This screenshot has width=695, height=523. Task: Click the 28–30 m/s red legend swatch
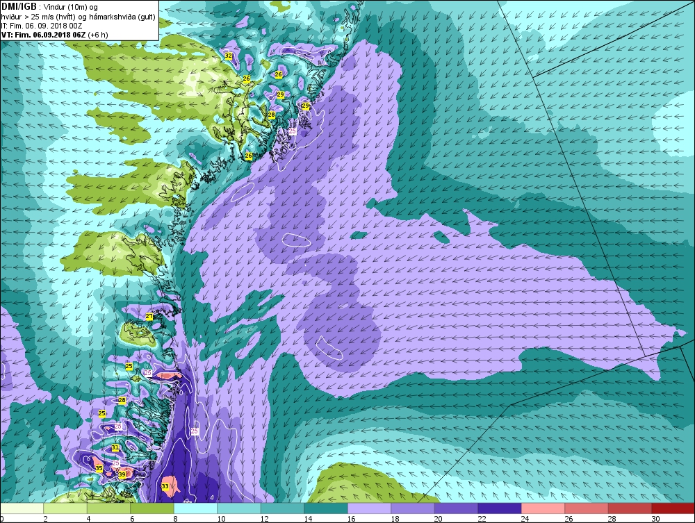[x=630, y=508]
